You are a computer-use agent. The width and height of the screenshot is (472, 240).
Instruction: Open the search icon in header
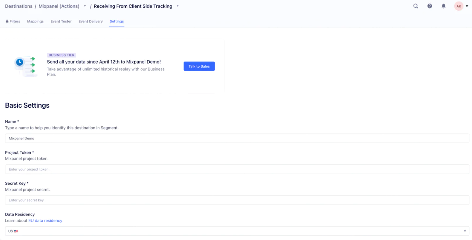coord(415,6)
